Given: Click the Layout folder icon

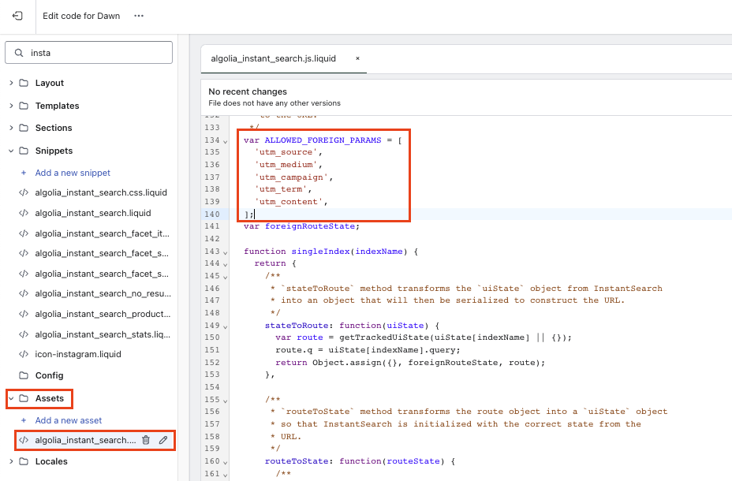Looking at the screenshot, I should coord(24,83).
